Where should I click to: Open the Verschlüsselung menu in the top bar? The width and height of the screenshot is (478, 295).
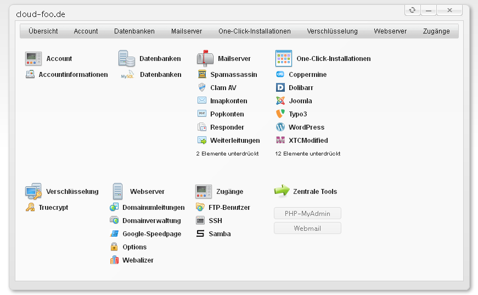pos(332,31)
